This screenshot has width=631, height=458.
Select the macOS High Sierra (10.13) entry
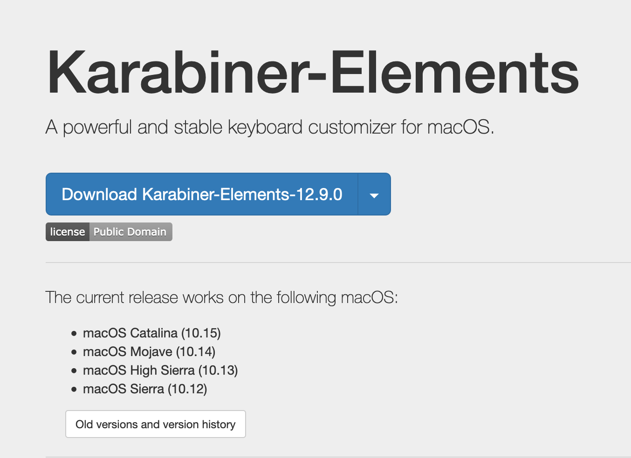160,370
